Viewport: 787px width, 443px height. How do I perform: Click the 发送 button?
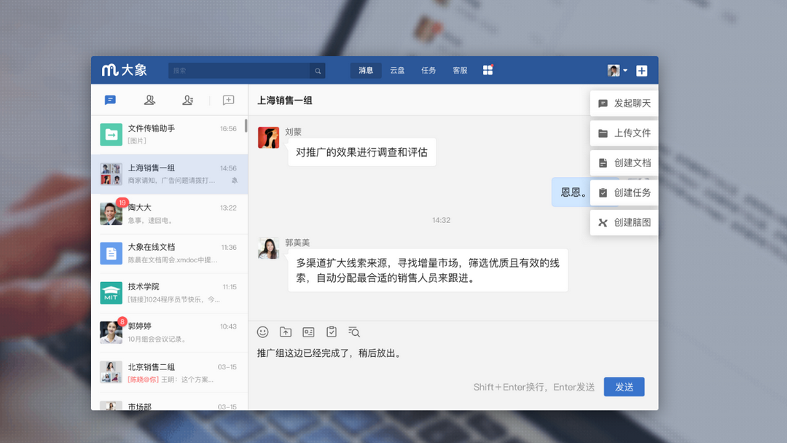tap(624, 387)
